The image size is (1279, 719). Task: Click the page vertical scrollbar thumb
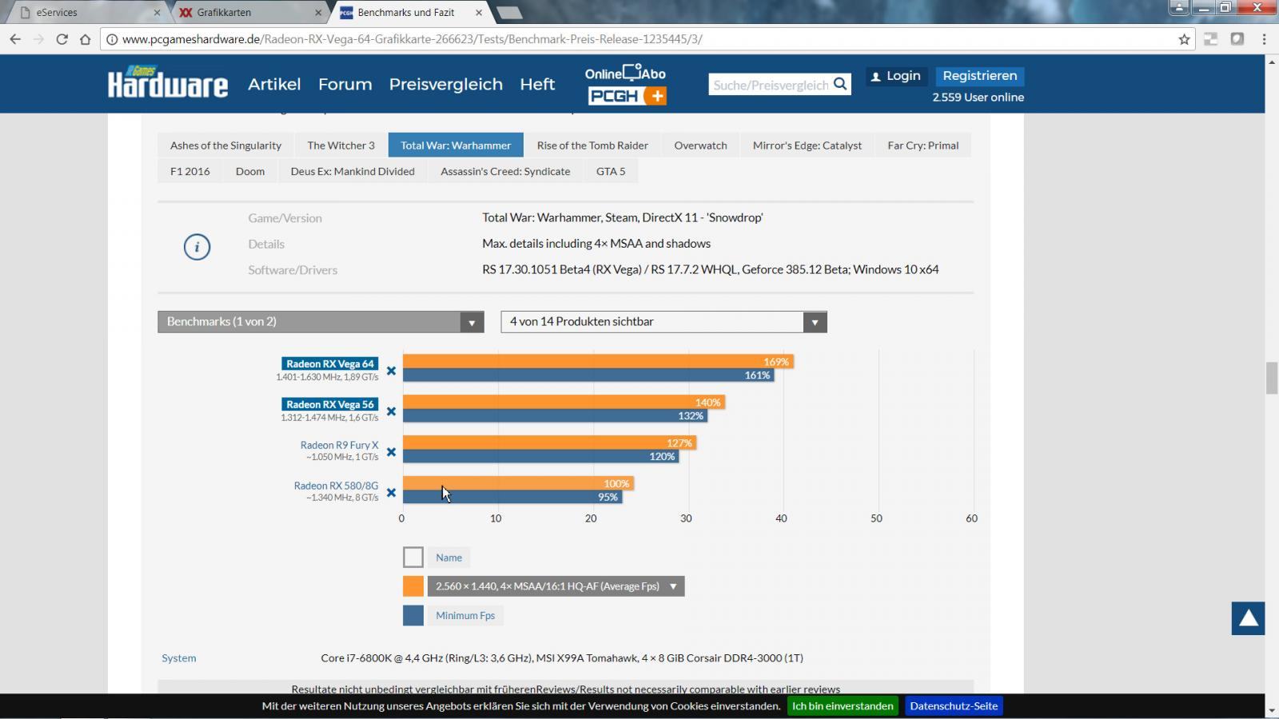tap(1272, 378)
